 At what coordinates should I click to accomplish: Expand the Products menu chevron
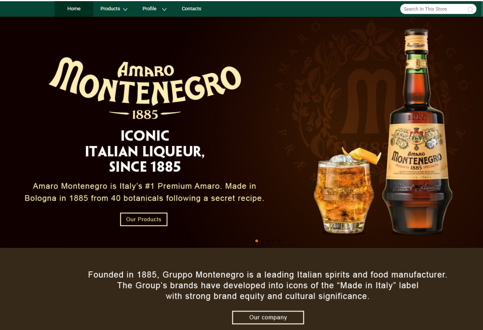(x=125, y=9)
